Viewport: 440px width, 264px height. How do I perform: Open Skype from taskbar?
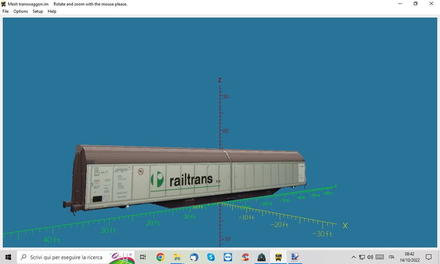click(211, 257)
